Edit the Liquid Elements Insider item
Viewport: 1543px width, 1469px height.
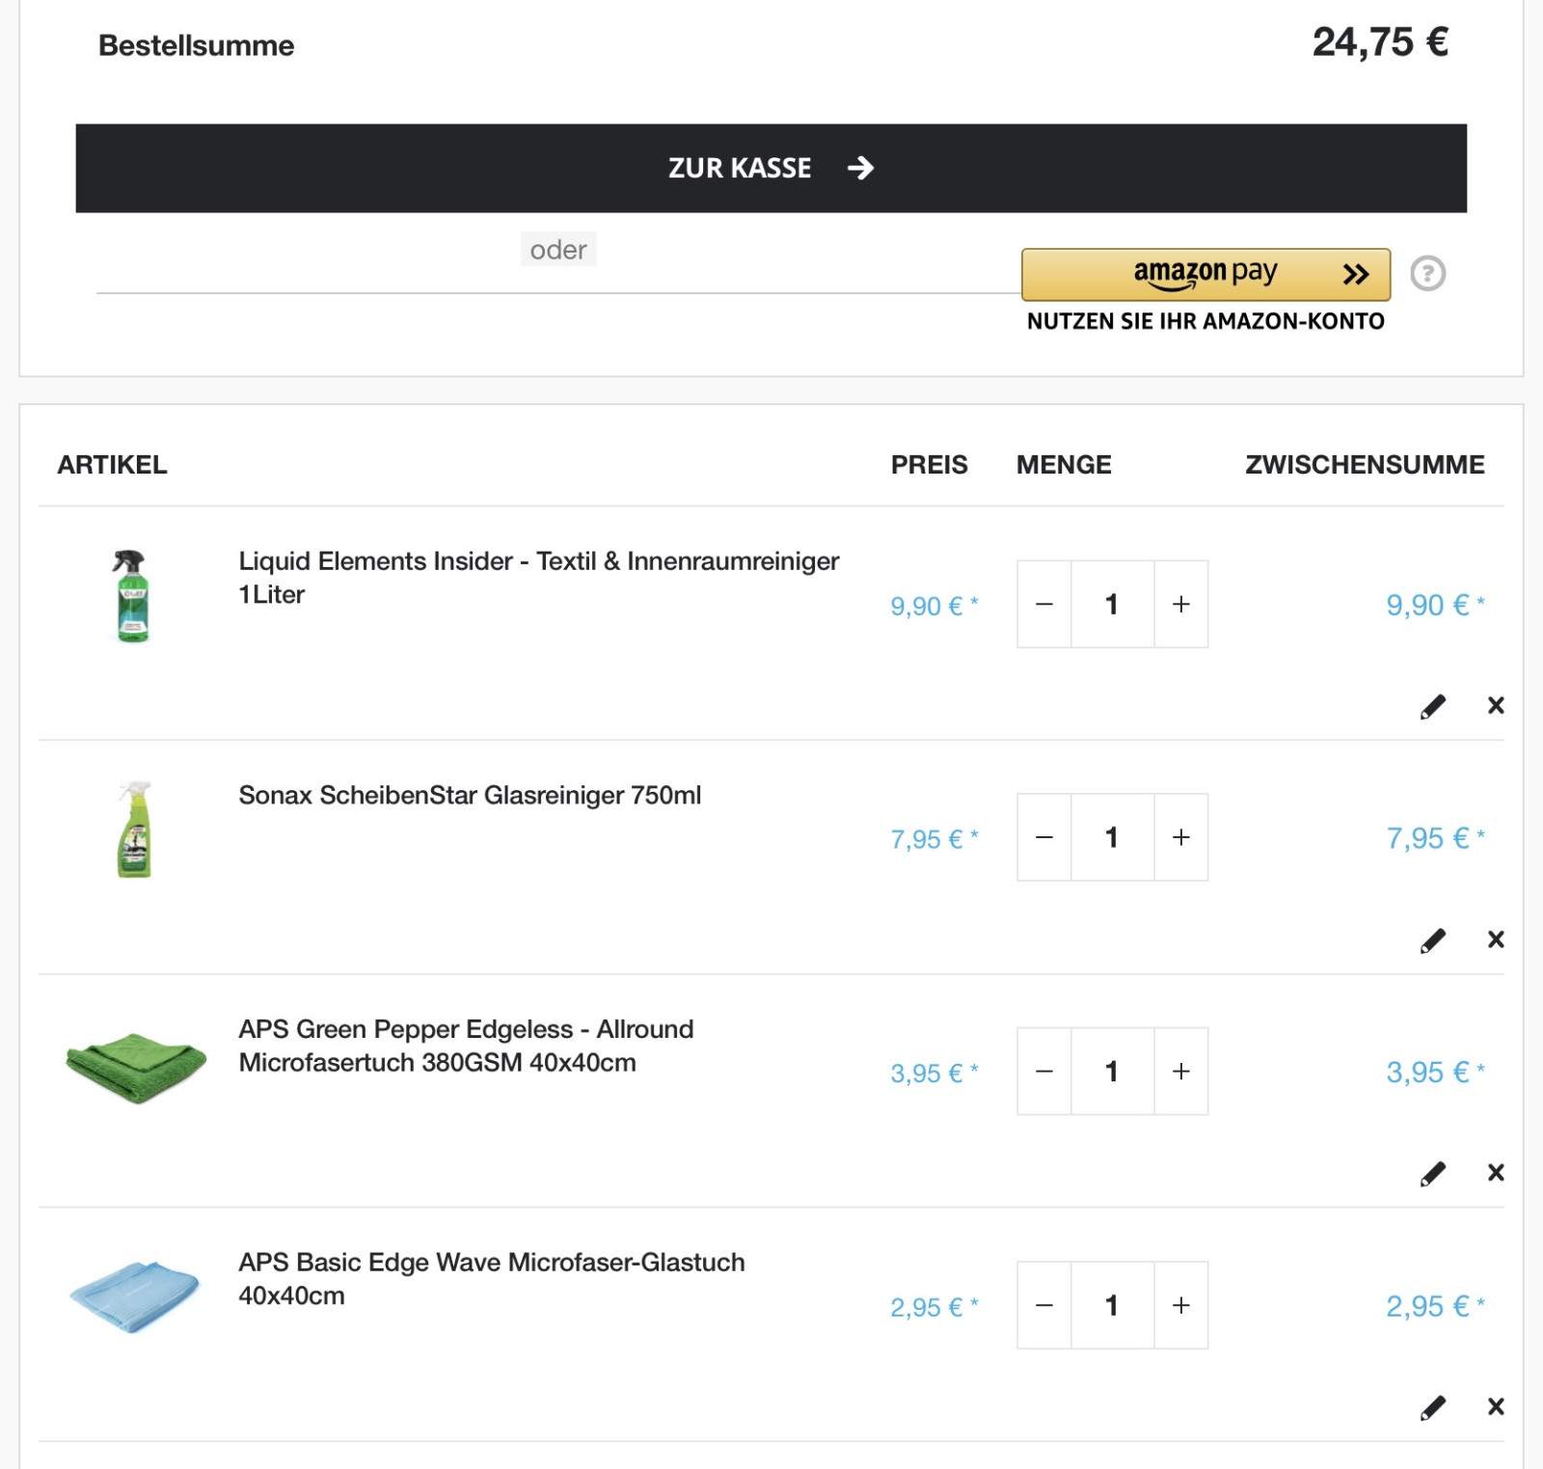[x=1433, y=707]
